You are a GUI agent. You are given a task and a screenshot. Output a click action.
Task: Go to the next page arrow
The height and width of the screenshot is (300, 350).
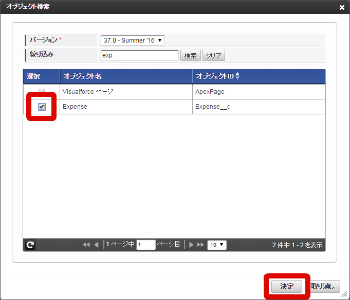point(191,245)
